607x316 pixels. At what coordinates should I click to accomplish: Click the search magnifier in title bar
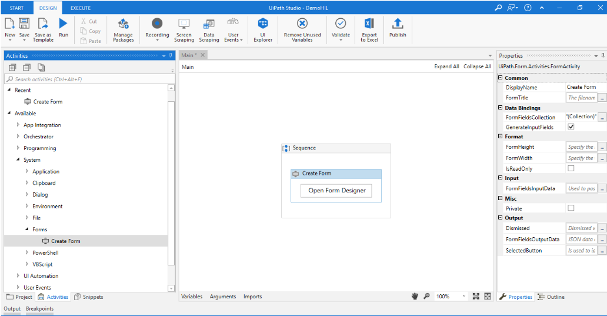[x=498, y=8]
